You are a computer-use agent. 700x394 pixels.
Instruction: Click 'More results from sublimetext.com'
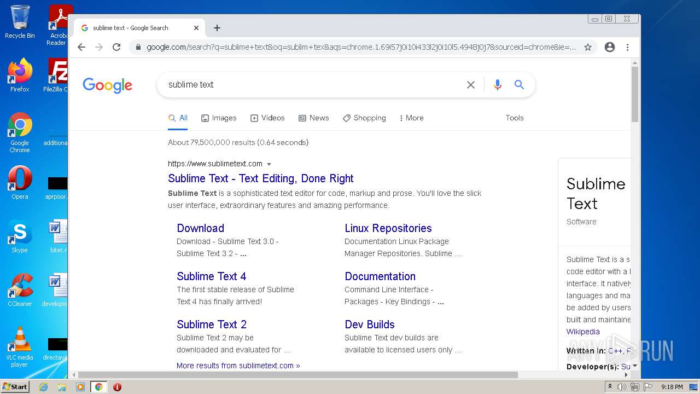tap(238, 366)
